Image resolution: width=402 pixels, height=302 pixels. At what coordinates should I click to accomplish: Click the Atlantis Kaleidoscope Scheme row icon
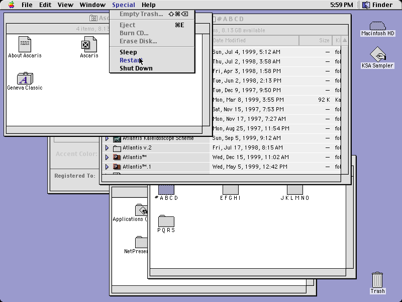117,139
